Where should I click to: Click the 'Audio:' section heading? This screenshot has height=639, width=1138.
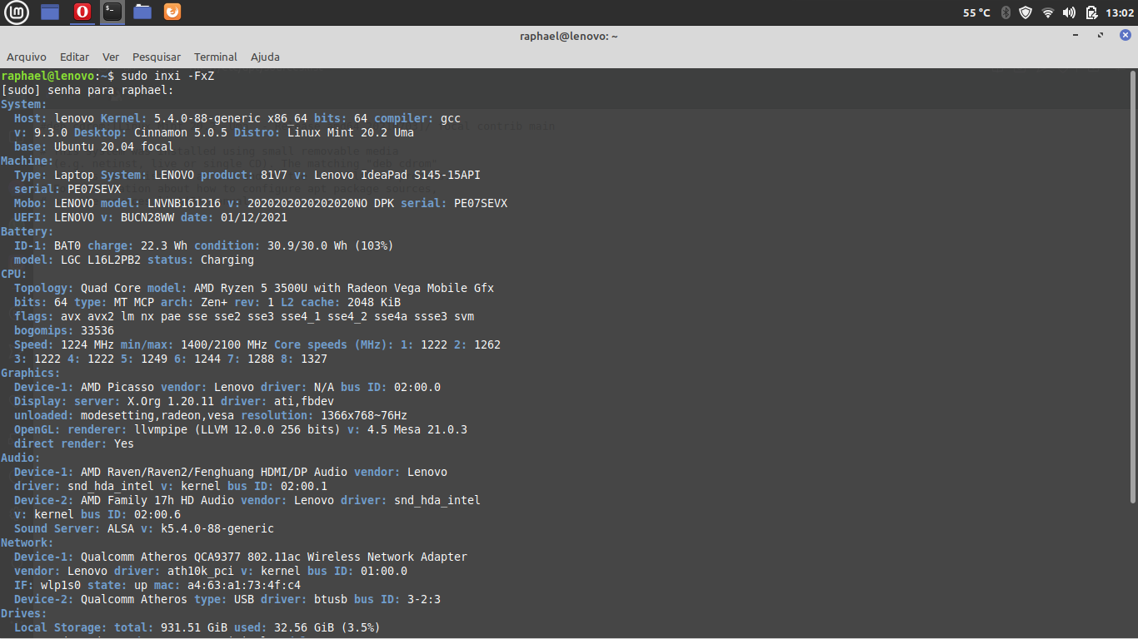click(x=21, y=458)
